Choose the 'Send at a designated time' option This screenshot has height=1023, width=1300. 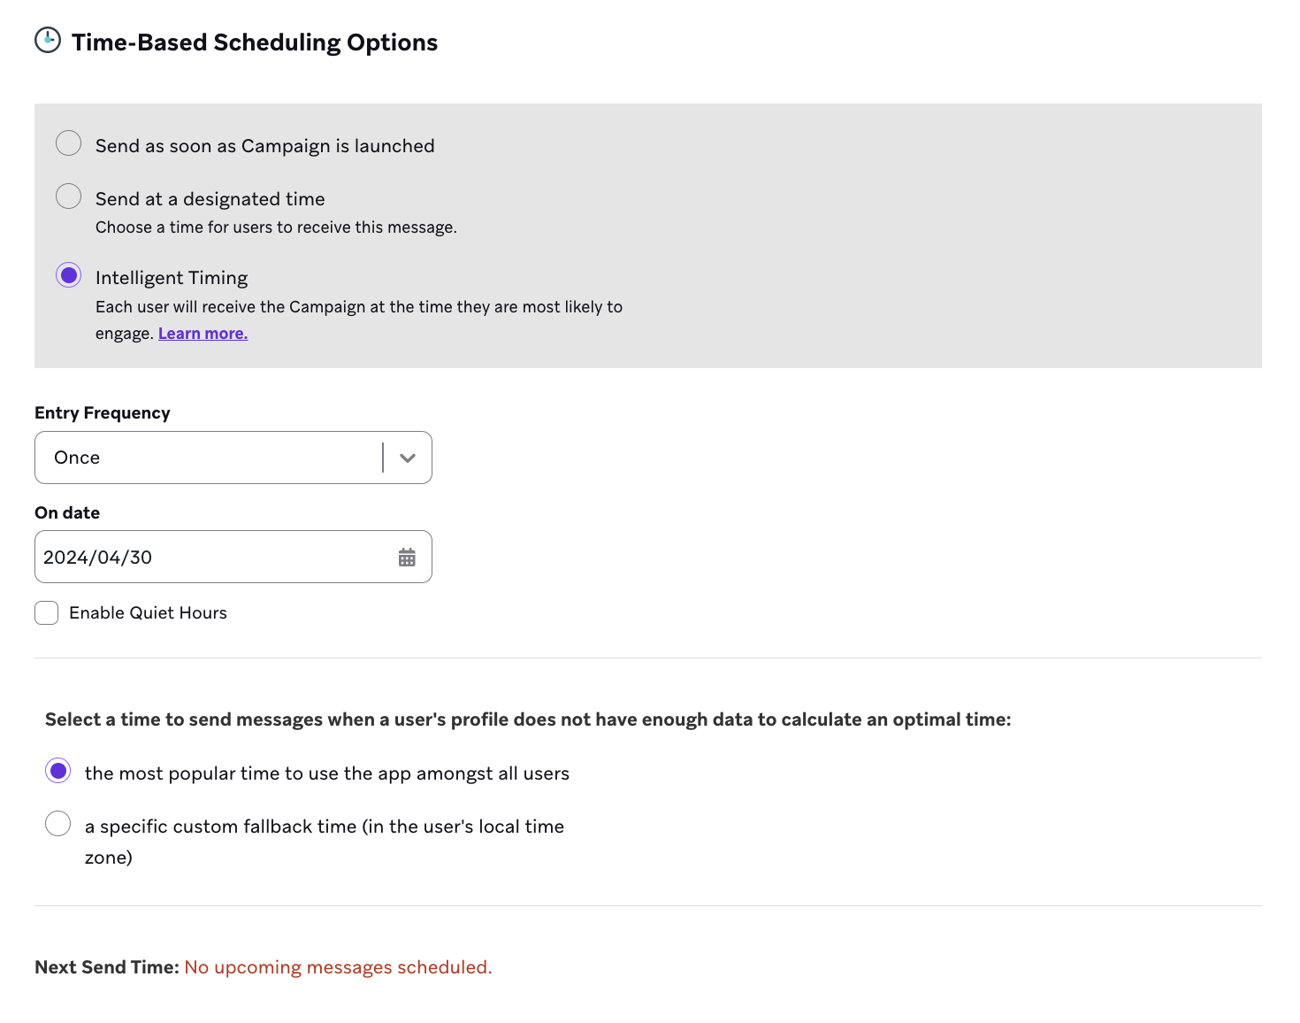pyautogui.click(x=68, y=196)
